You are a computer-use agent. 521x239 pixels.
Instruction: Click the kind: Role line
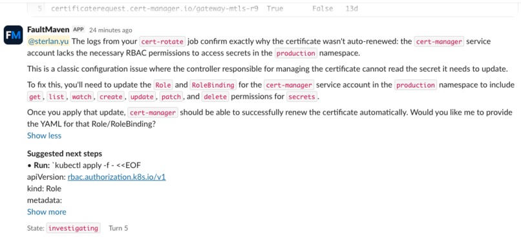[44, 189]
